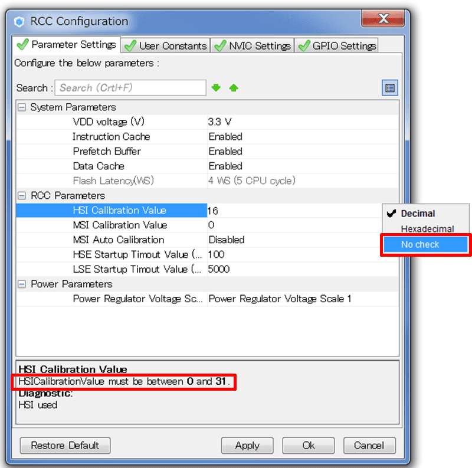Image resolution: width=472 pixels, height=468 pixels.
Task: Toggle the parameter list view icon
Action: coord(389,88)
